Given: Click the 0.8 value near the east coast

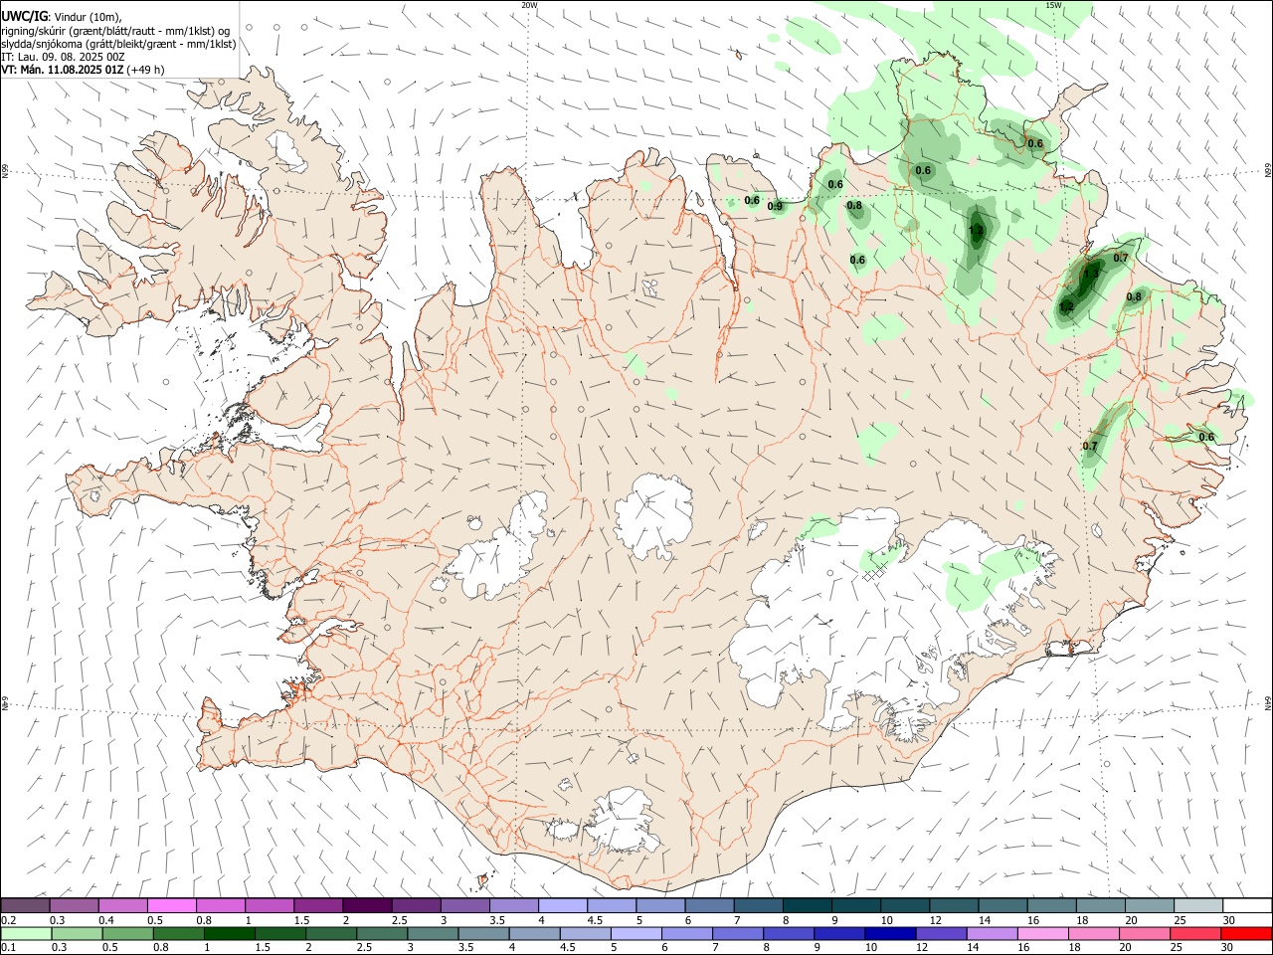Looking at the screenshot, I should click(1134, 297).
